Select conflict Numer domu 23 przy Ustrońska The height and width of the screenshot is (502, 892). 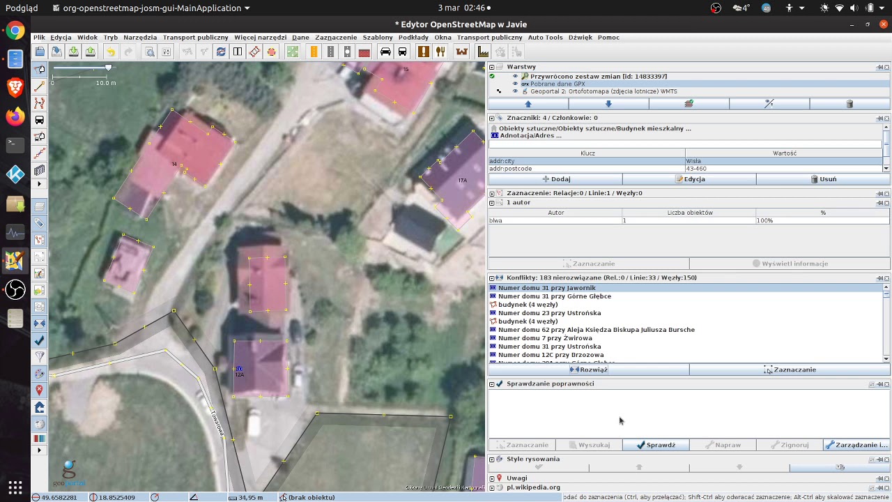686,313
